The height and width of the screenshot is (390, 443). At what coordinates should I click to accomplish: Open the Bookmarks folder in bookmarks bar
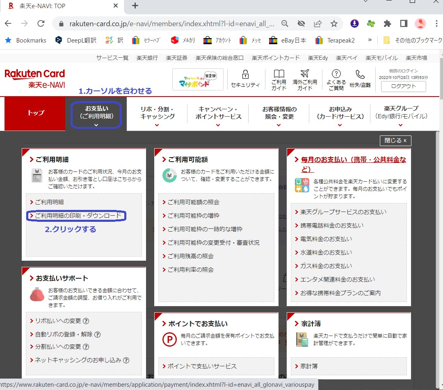click(x=26, y=40)
